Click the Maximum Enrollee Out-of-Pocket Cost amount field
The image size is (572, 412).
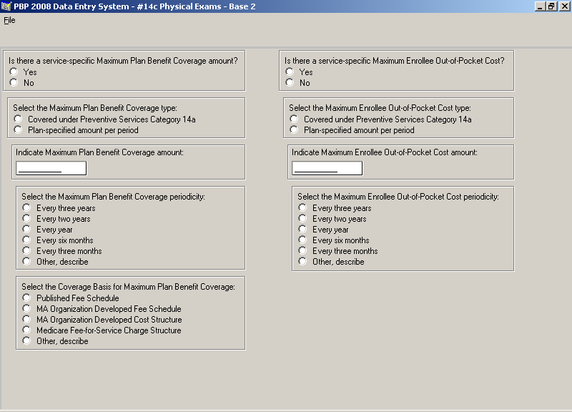point(327,168)
